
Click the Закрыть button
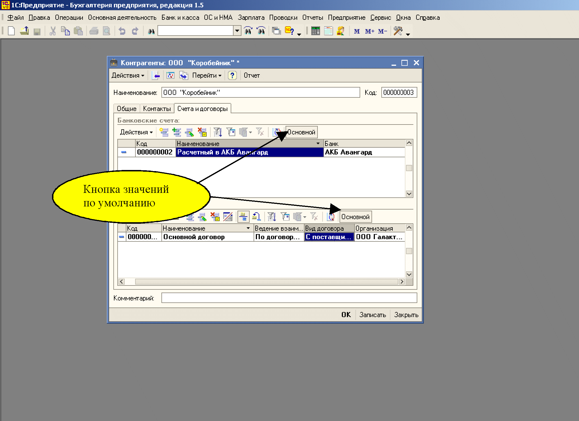click(x=406, y=315)
